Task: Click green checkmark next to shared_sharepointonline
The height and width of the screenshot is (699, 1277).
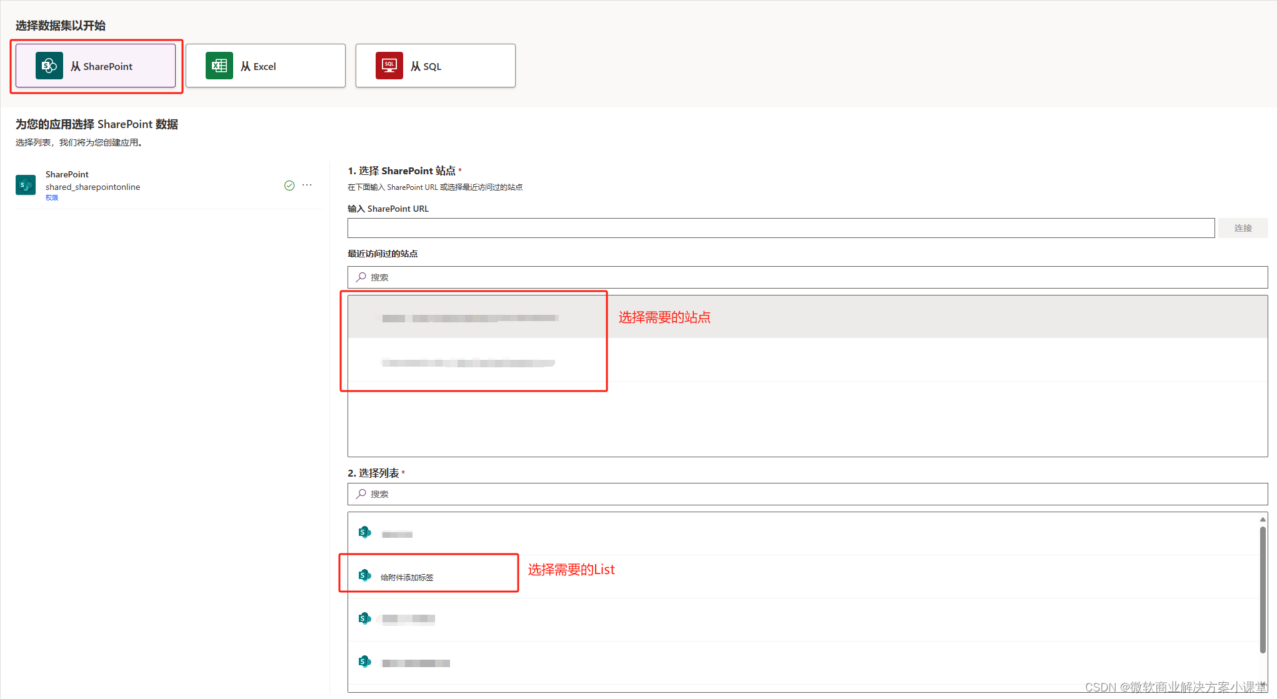Action: pos(289,186)
